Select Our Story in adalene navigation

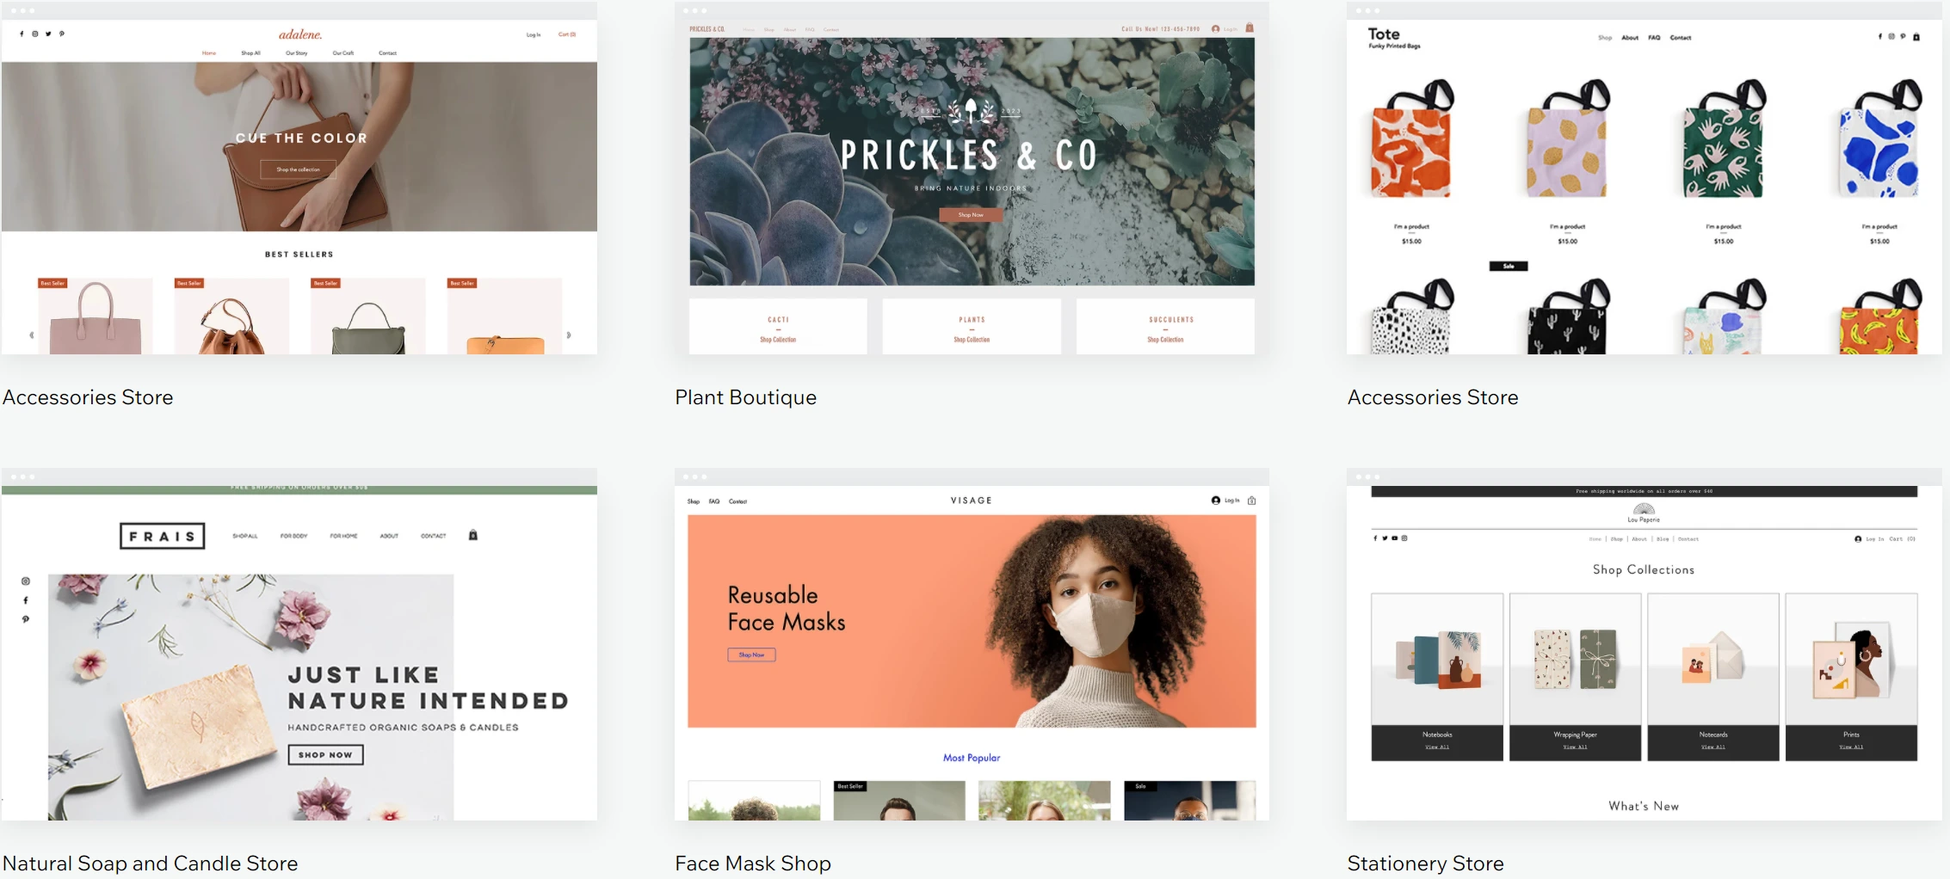click(296, 53)
